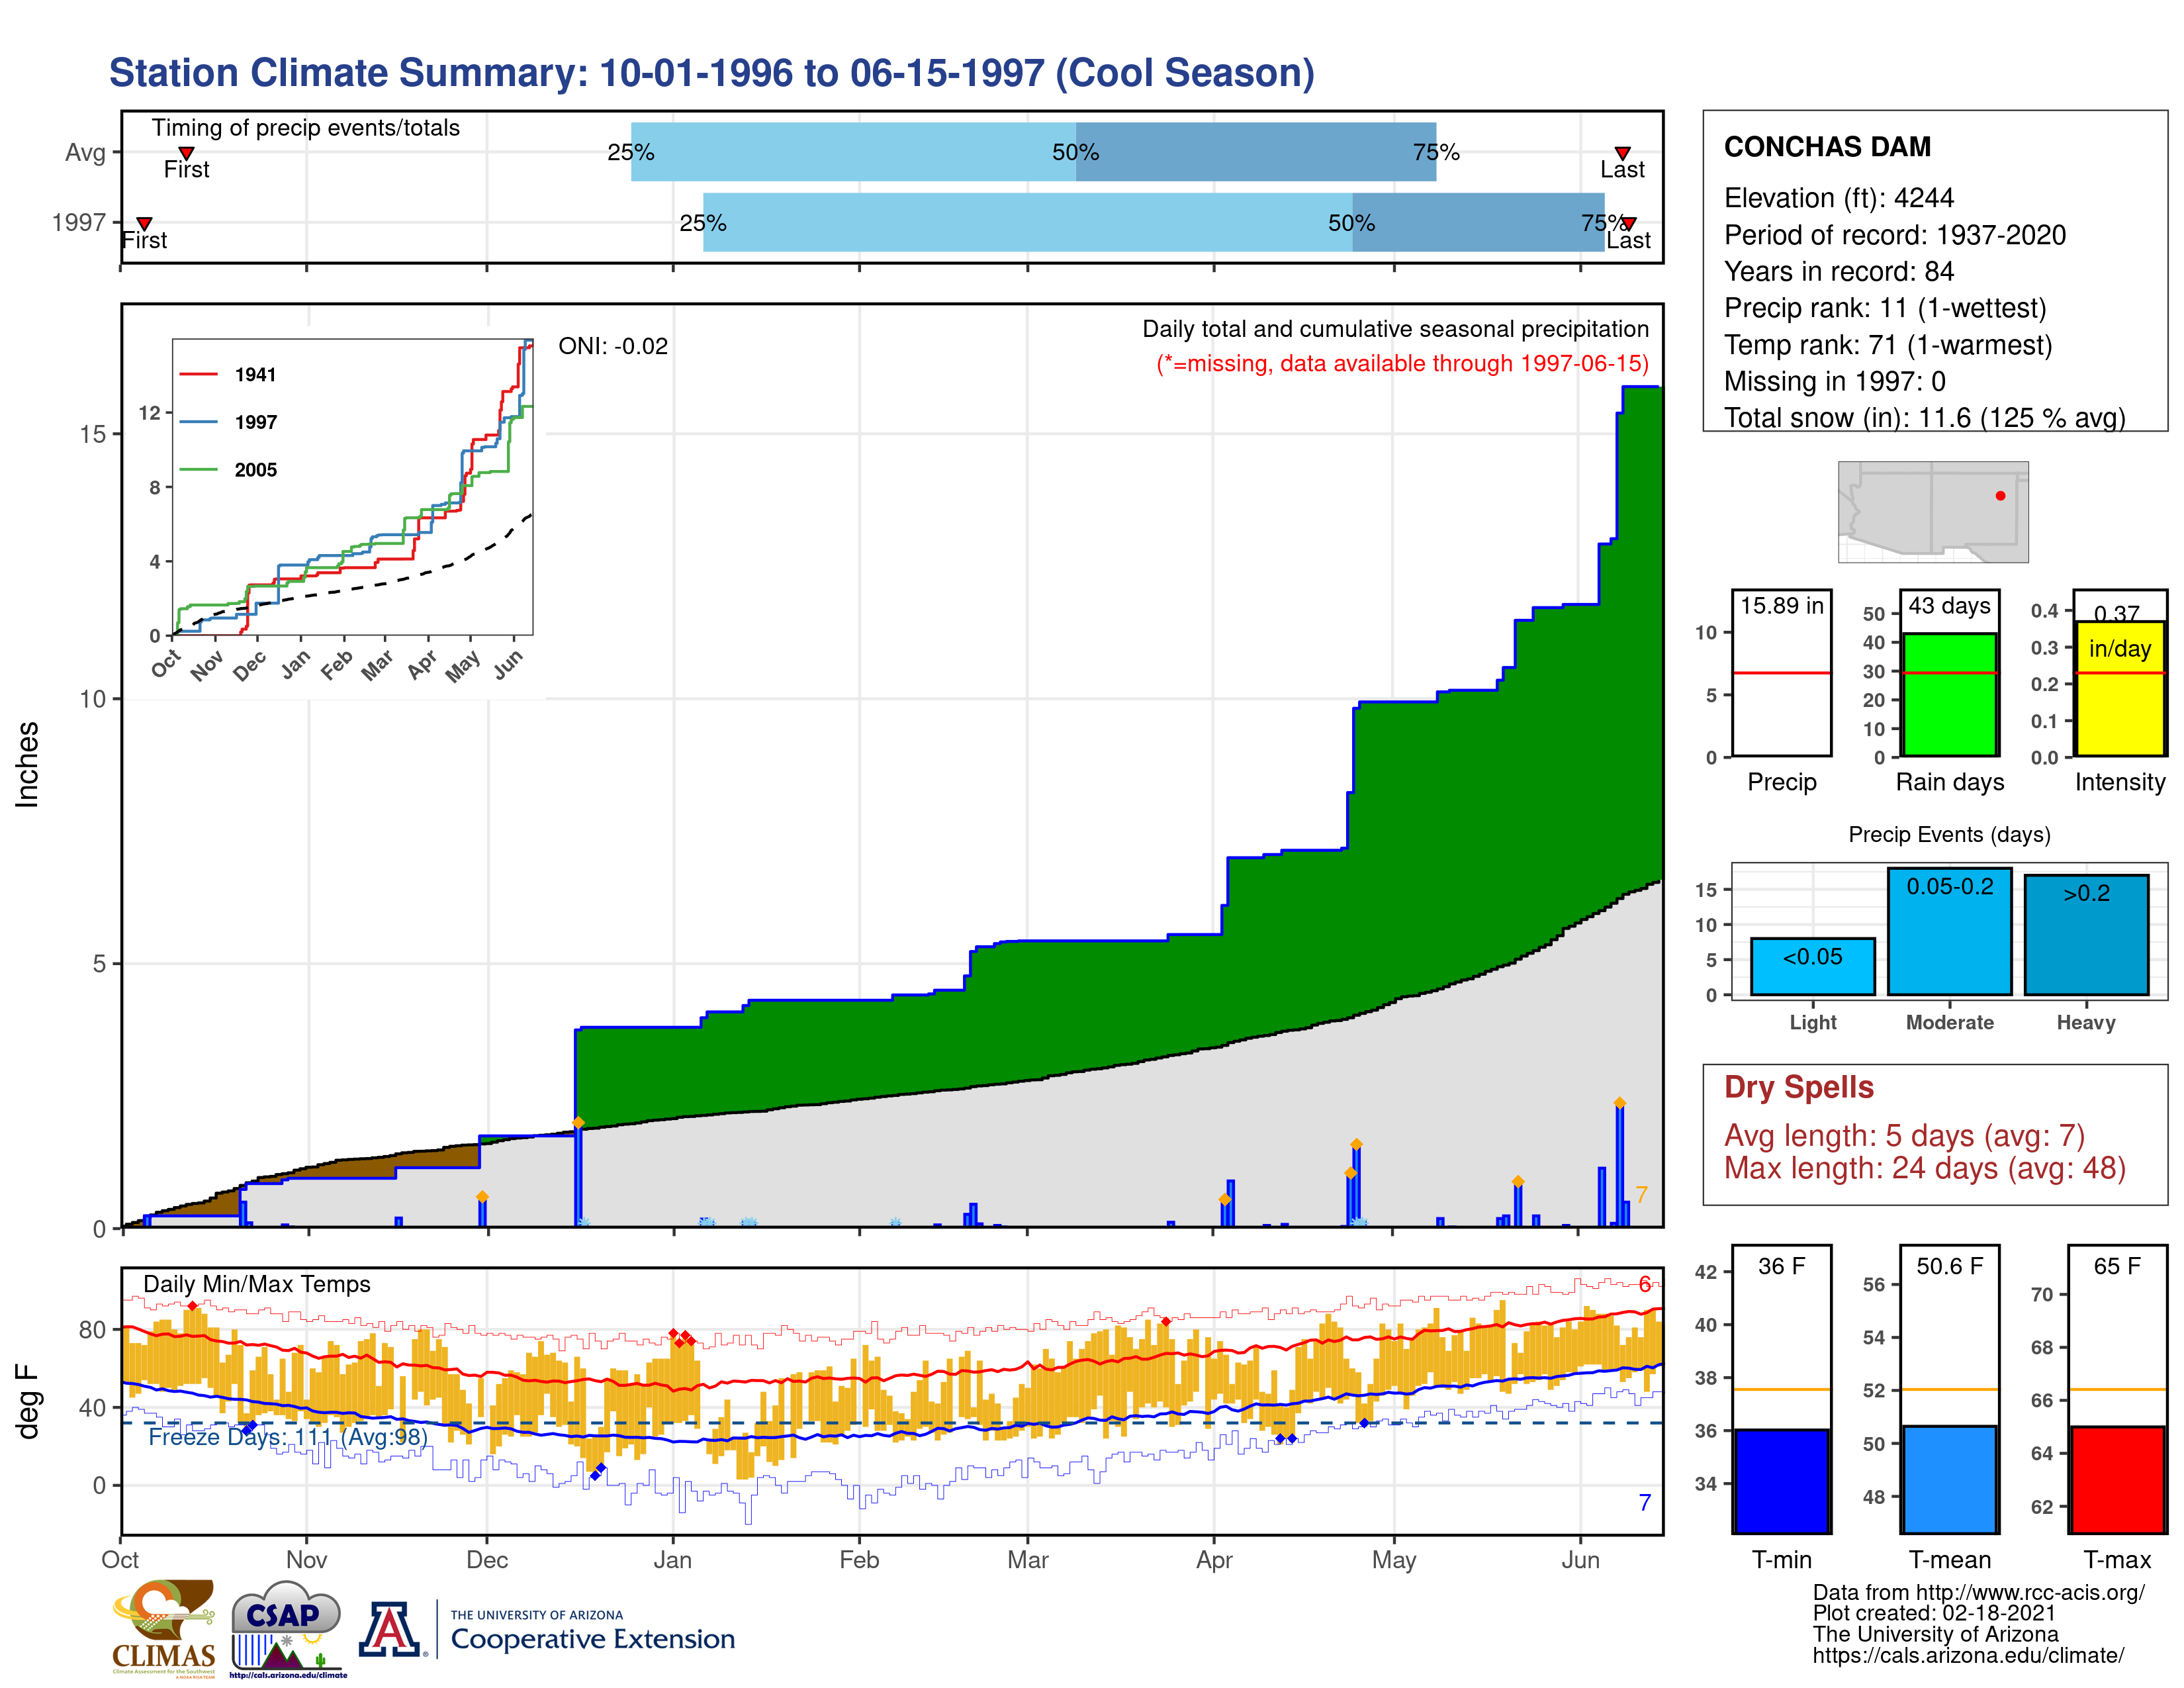Click the Avg First red triangle marker

point(186,153)
